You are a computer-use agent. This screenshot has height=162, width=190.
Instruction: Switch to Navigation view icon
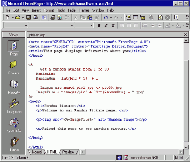click(14, 103)
